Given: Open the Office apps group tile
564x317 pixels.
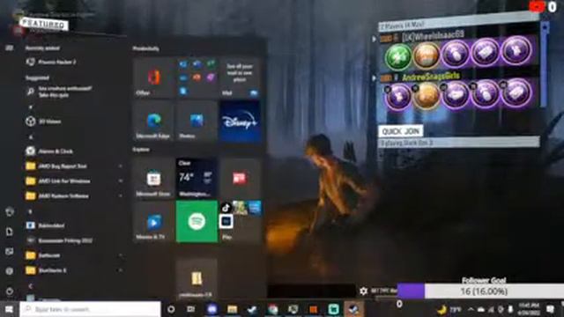Looking at the screenshot, I should [197, 77].
